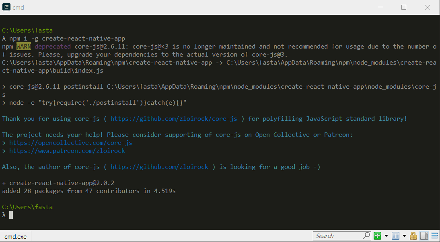The image size is (440, 242).
Task: Expand the console list dropdown arrow
Action: pyautogui.click(x=404, y=236)
